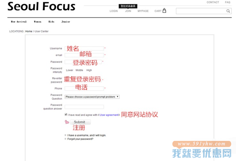Click the 'Forgot your password?' link
Screen dimensions: 236x161
point(80,139)
